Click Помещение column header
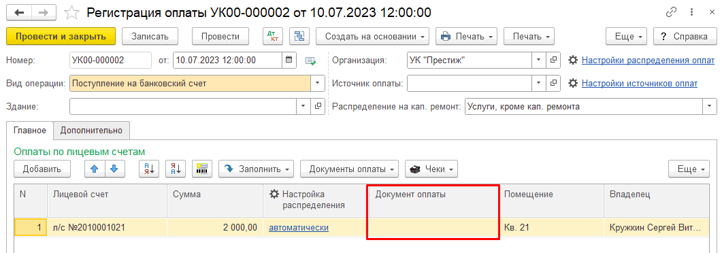 pyautogui.click(x=551, y=201)
